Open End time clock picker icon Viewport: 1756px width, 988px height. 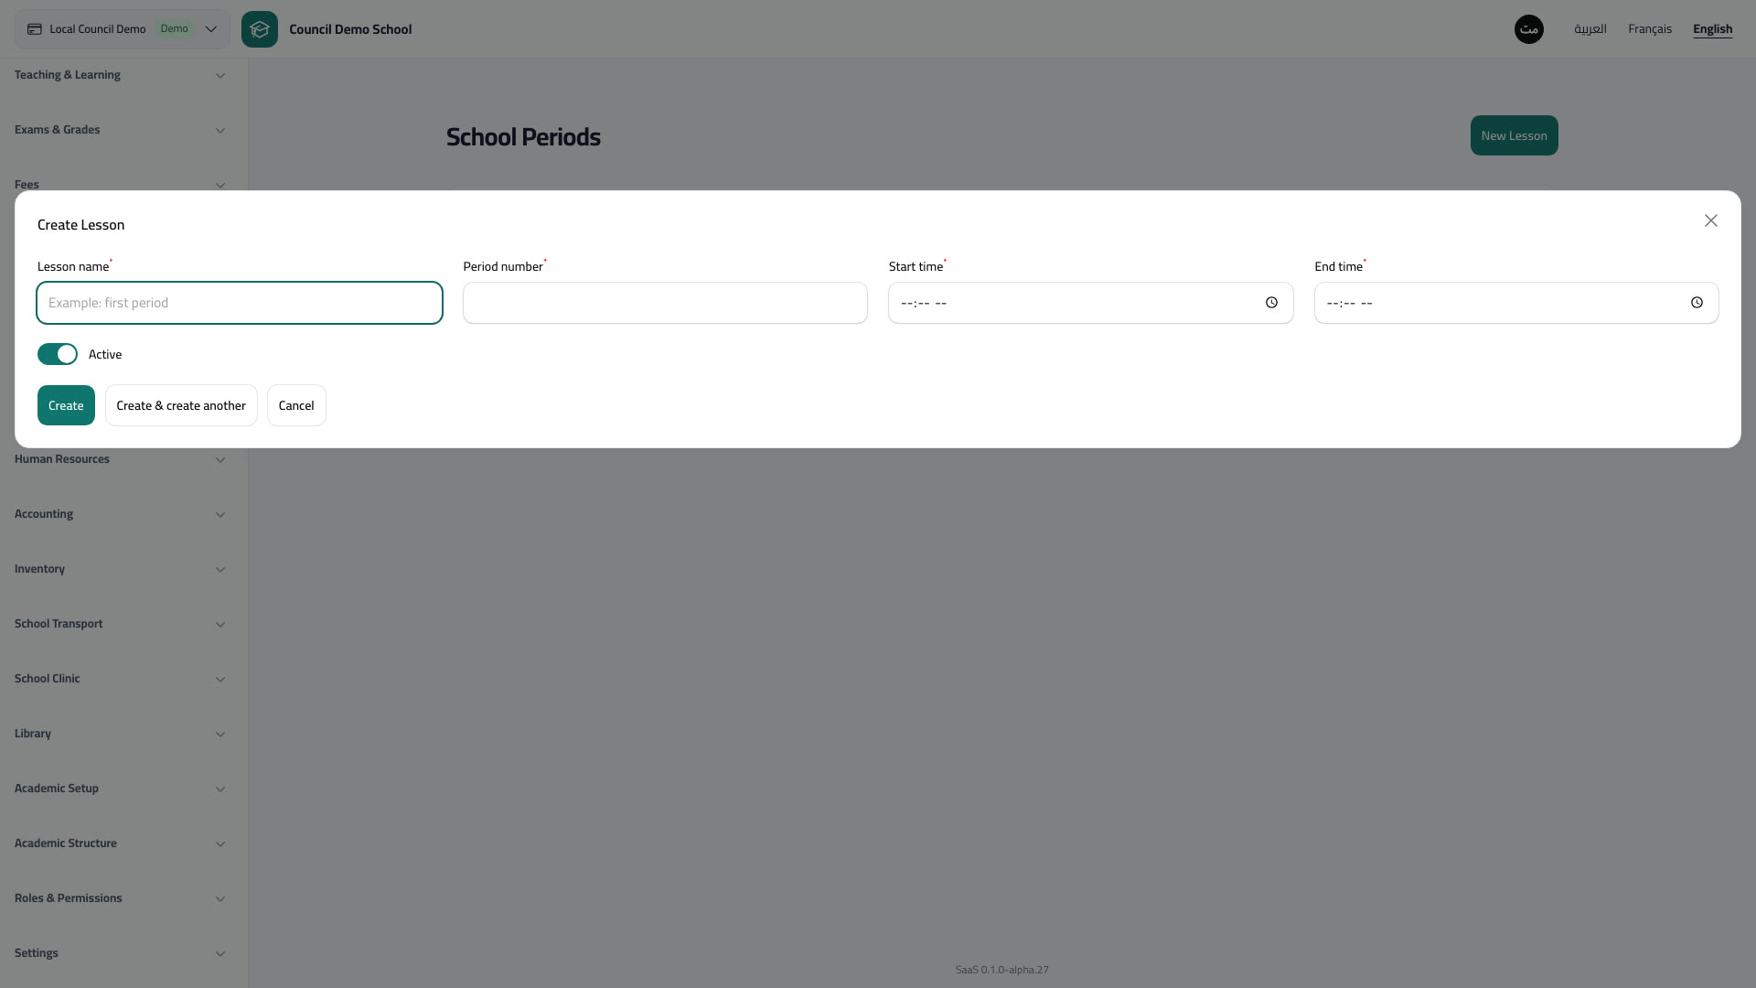pos(1697,303)
